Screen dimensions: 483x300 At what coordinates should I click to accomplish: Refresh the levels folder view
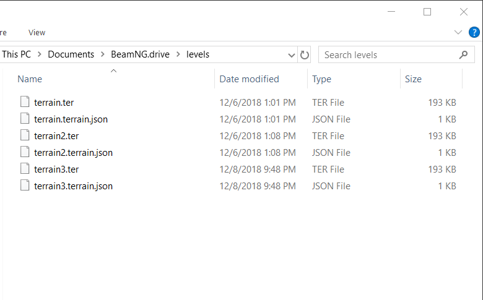[x=304, y=55]
